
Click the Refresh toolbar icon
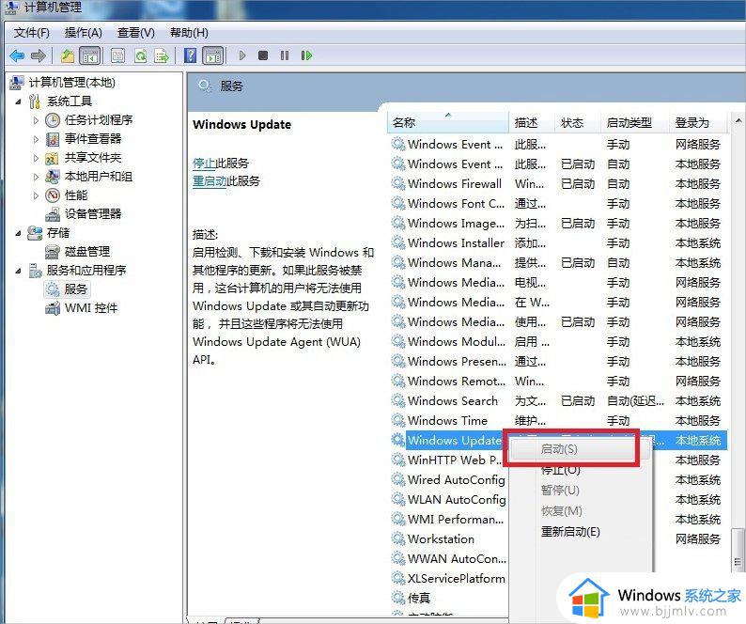pyautogui.click(x=140, y=56)
